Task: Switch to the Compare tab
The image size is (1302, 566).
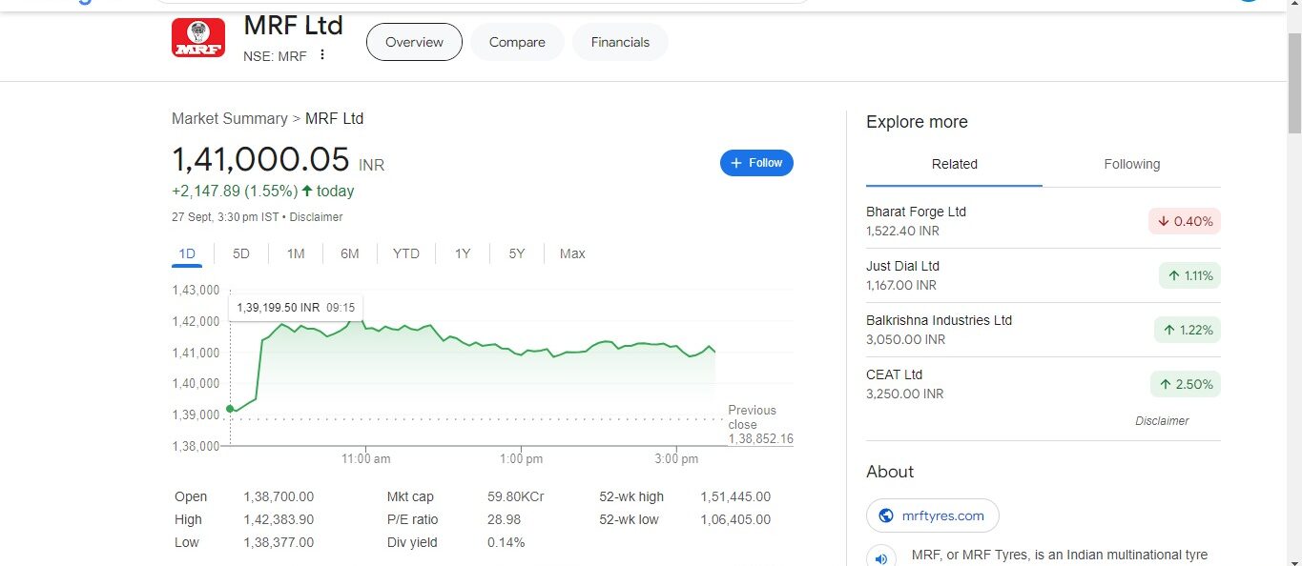Action: (x=517, y=42)
